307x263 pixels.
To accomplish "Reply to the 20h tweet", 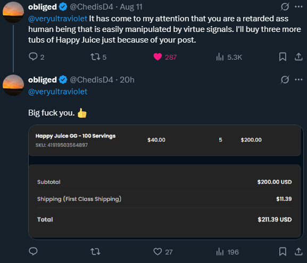I will tap(33, 251).
